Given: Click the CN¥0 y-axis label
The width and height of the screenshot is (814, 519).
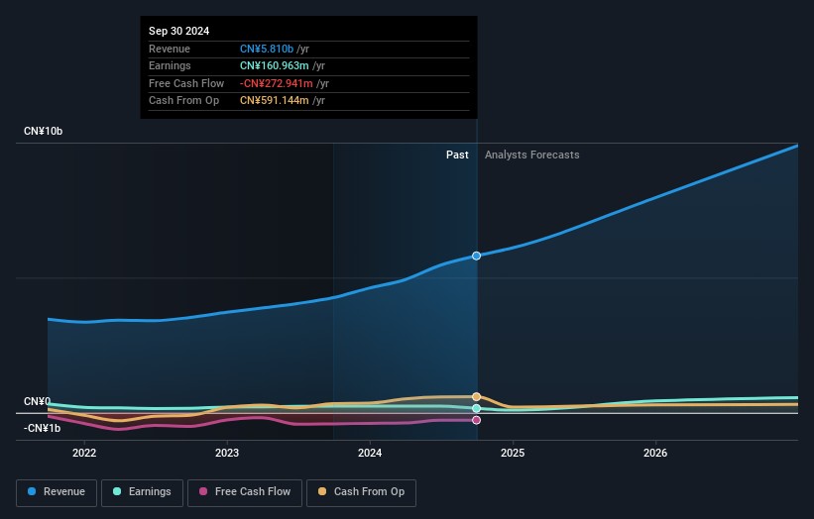Looking at the screenshot, I should click(x=37, y=401).
